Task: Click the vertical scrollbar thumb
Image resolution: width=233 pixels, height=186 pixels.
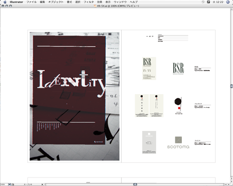Action: (231, 86)
